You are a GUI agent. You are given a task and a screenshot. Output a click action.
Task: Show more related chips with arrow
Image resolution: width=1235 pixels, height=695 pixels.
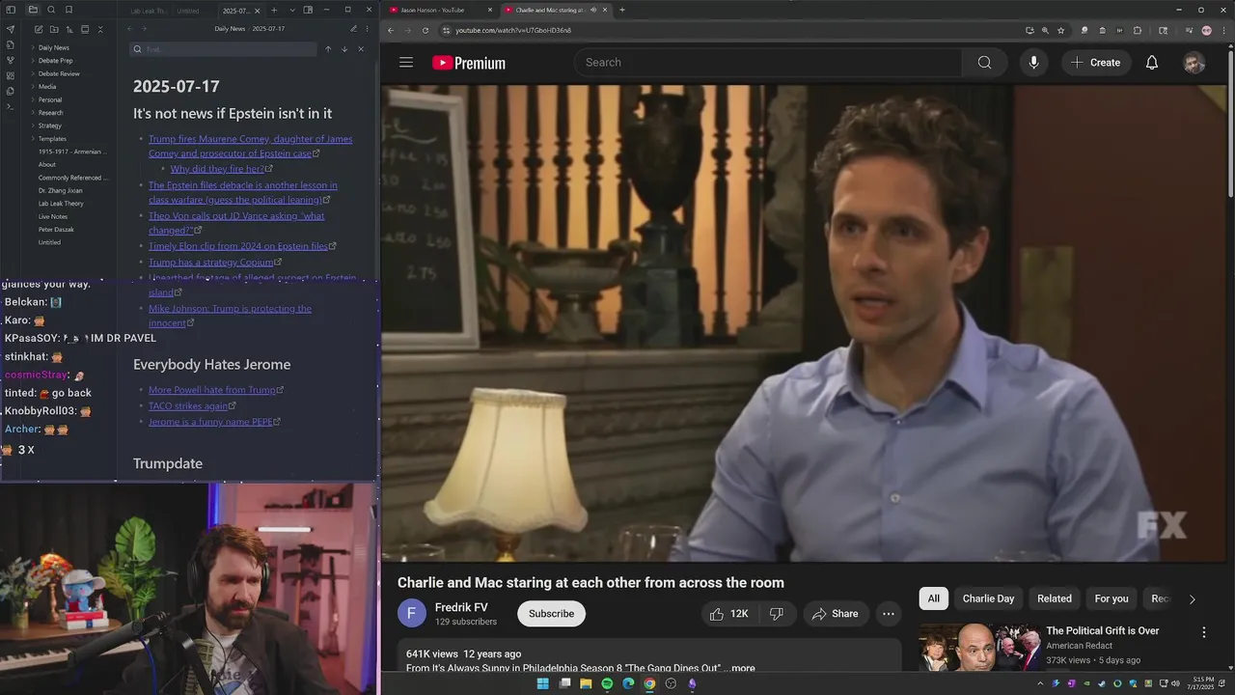[1192, 599]
